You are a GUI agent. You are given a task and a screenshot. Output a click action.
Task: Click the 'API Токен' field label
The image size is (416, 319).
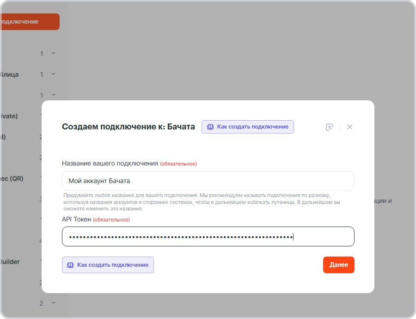(76, 220)
